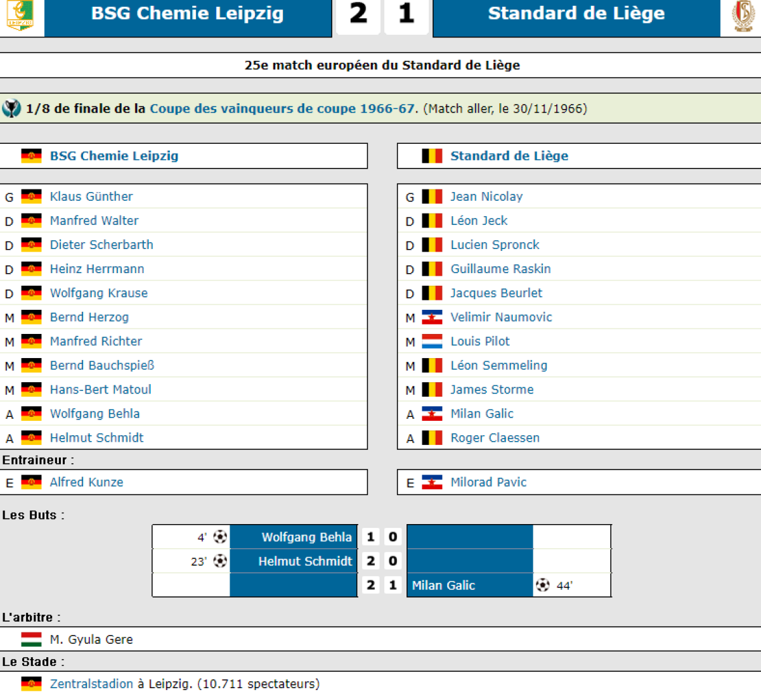Open Coupe des vainqueurs de coupe 1966-67 link
Screen dimensions: 761x692
point(283,108)
